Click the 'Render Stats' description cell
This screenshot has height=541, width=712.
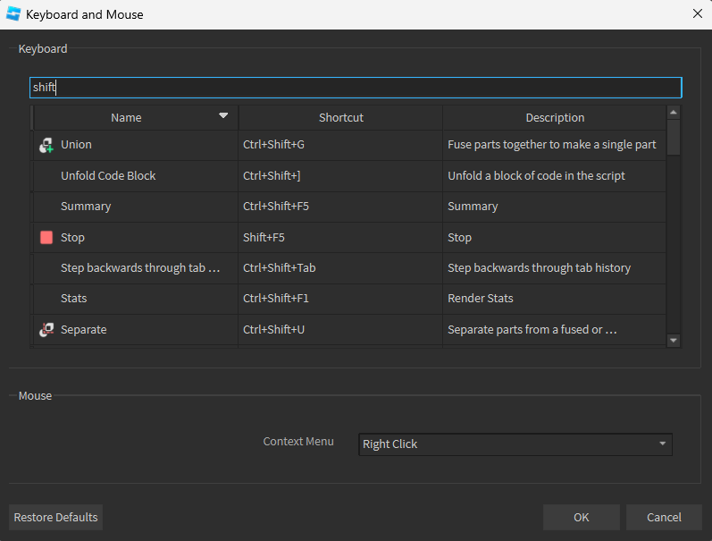click(x=555, y=299)
